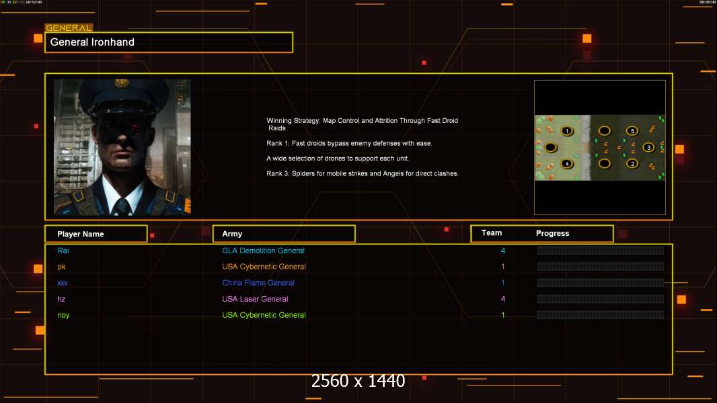
Task: Click start position marker 5 on the minimap
Action: coord(632,131)
